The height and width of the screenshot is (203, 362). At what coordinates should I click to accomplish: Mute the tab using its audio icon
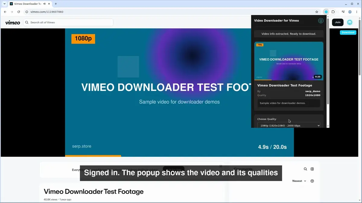point(45,4)
